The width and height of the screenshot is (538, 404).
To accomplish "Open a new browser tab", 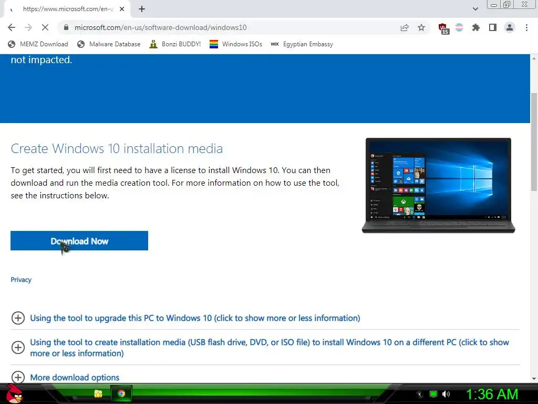I will tap(142, 9).
